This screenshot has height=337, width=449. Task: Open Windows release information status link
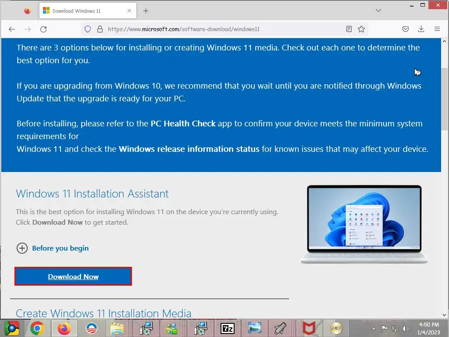(x=189, y=149)
